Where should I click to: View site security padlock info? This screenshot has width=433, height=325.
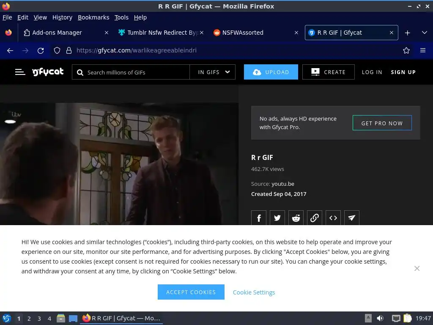pyautogui.click(x=69, y=51)
